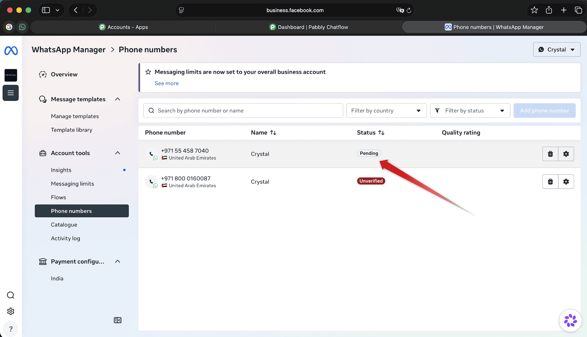Open Template library in the sidebar
587x337 pixels.
pyautogui.click(x=72, y=130)
